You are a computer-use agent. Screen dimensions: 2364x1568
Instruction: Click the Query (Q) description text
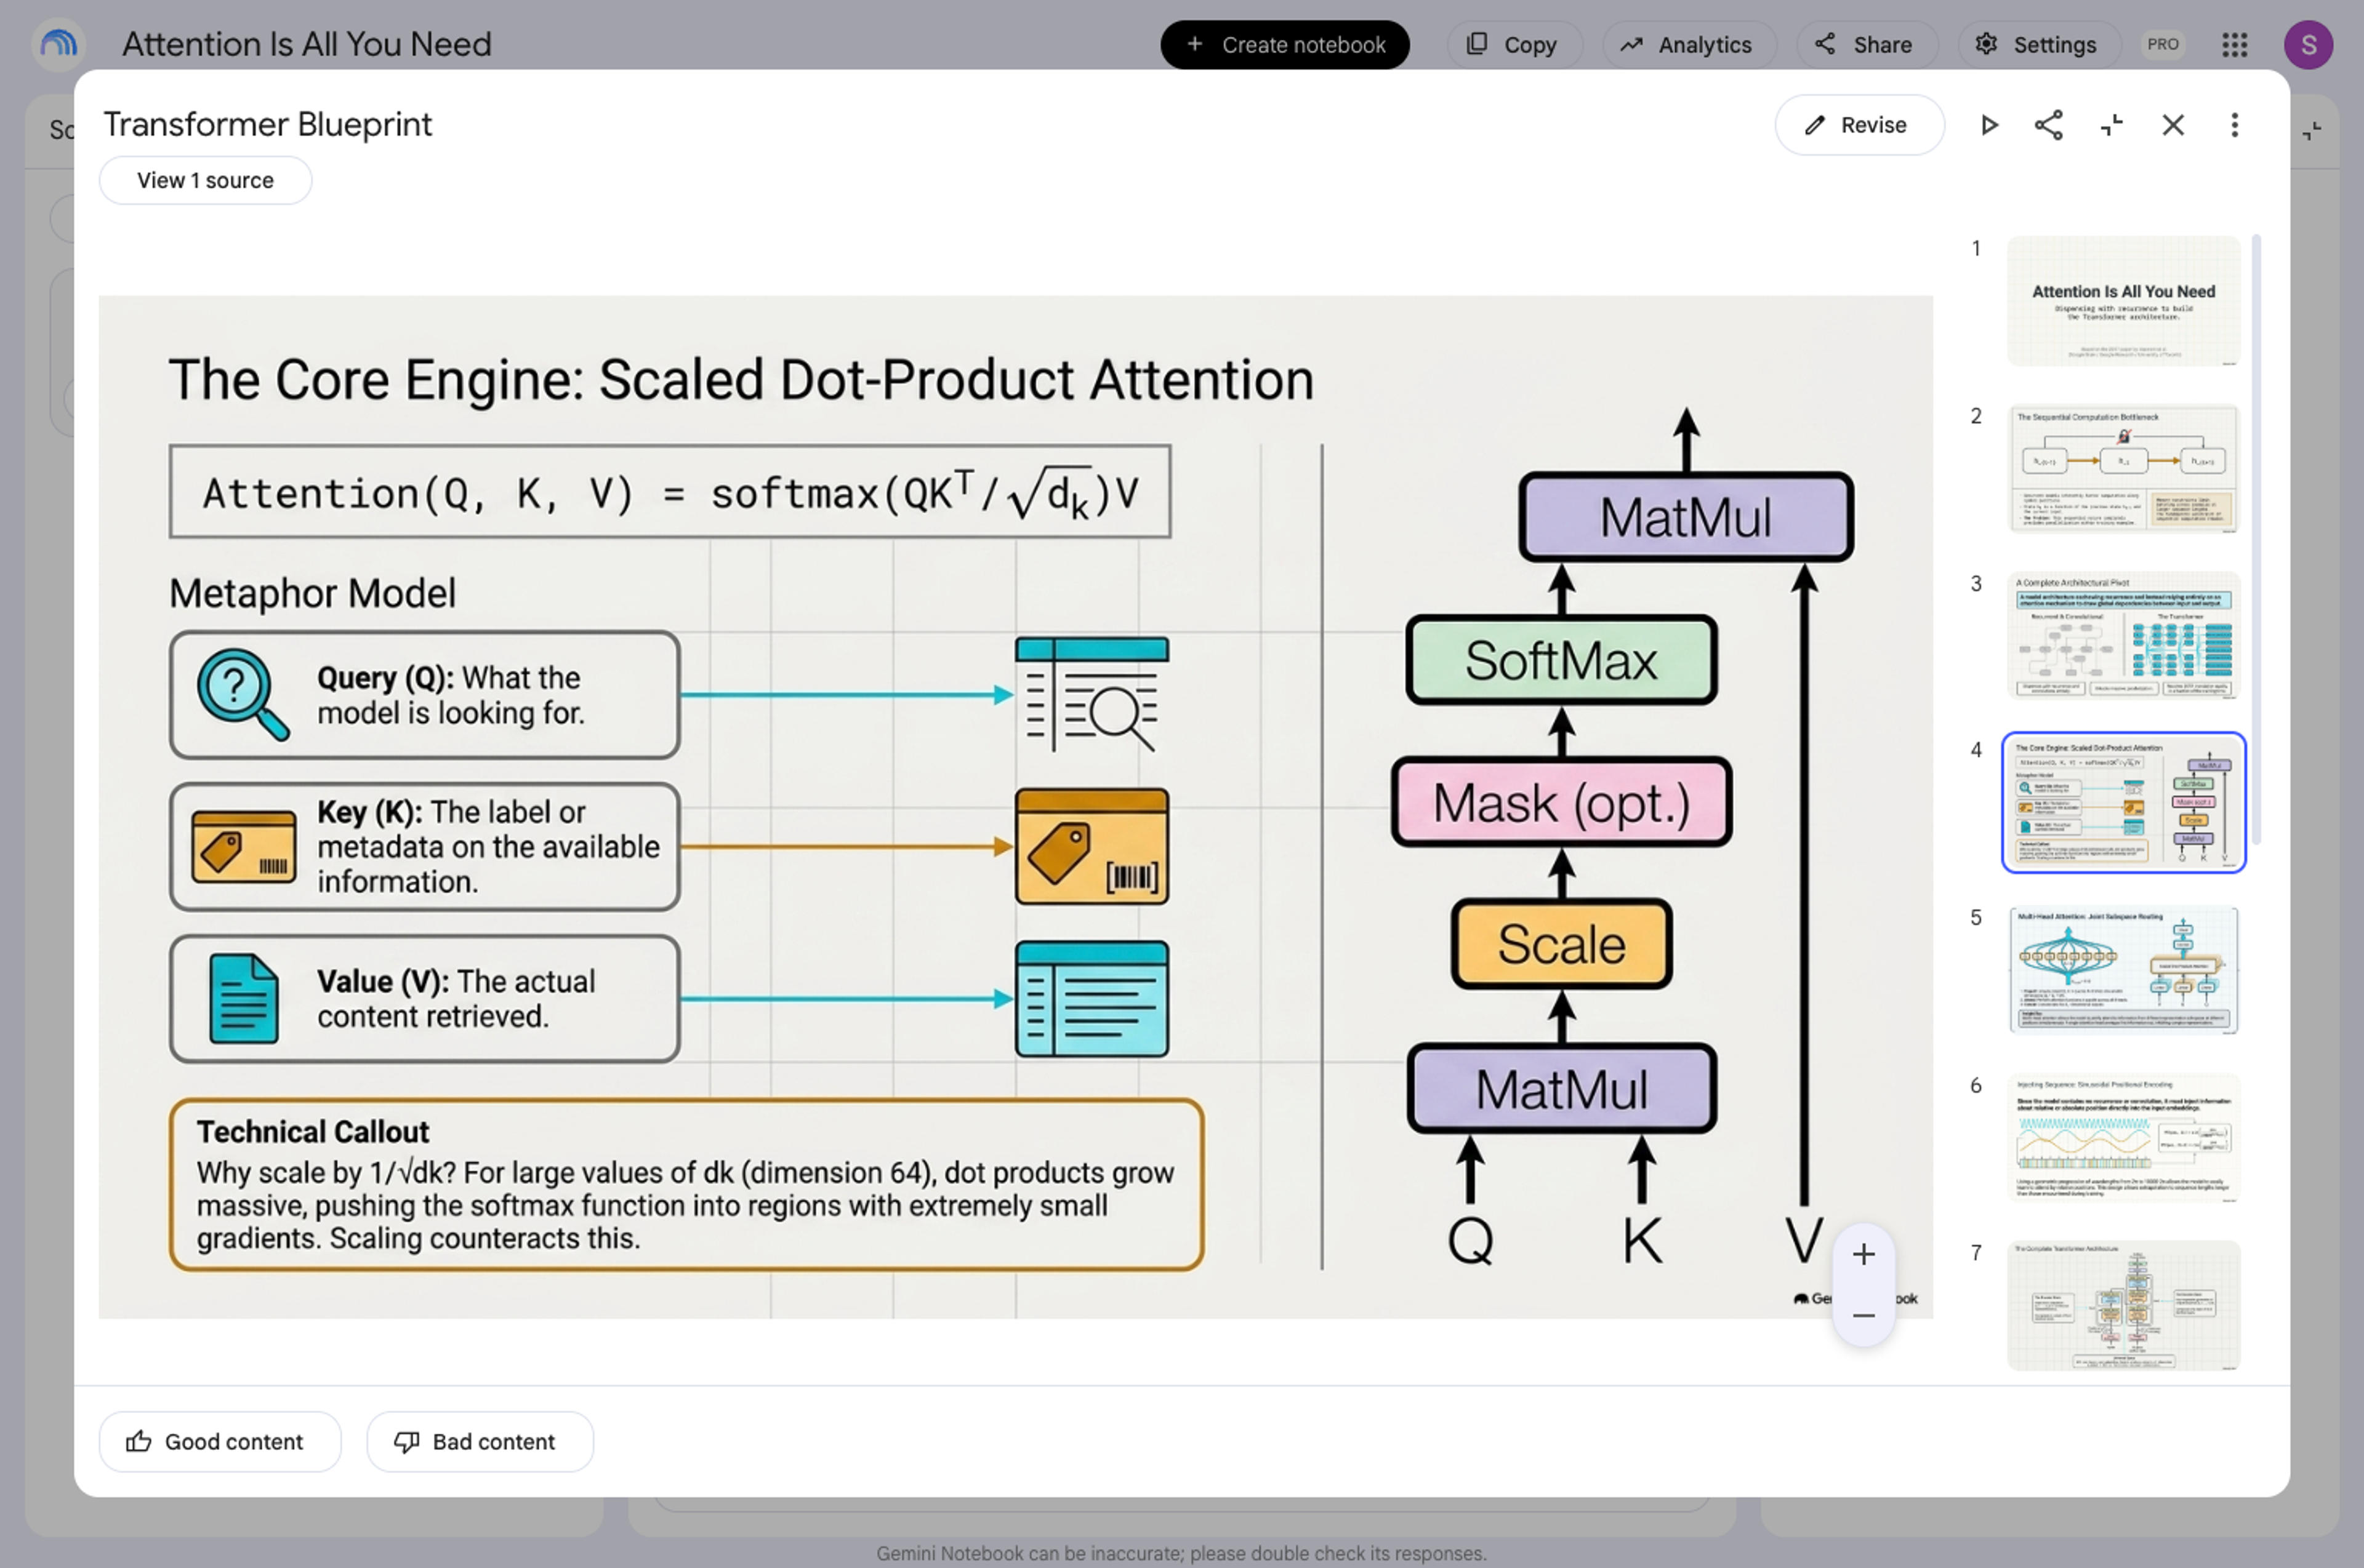click(450, 695)
